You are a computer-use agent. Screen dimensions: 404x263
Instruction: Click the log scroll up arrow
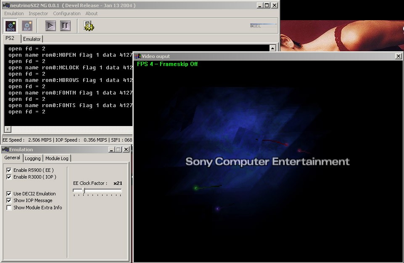[272, 48]
